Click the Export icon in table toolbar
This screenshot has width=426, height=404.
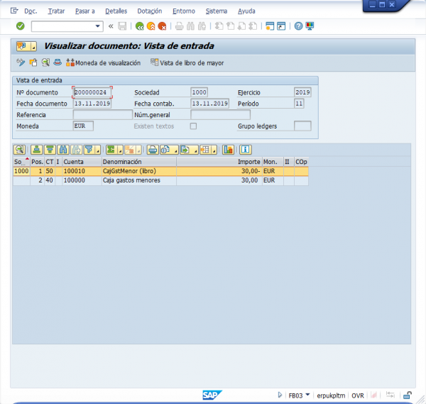click(185, 150)
